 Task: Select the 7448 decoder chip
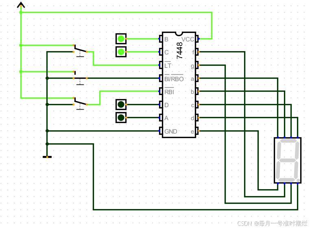(179, 85)
